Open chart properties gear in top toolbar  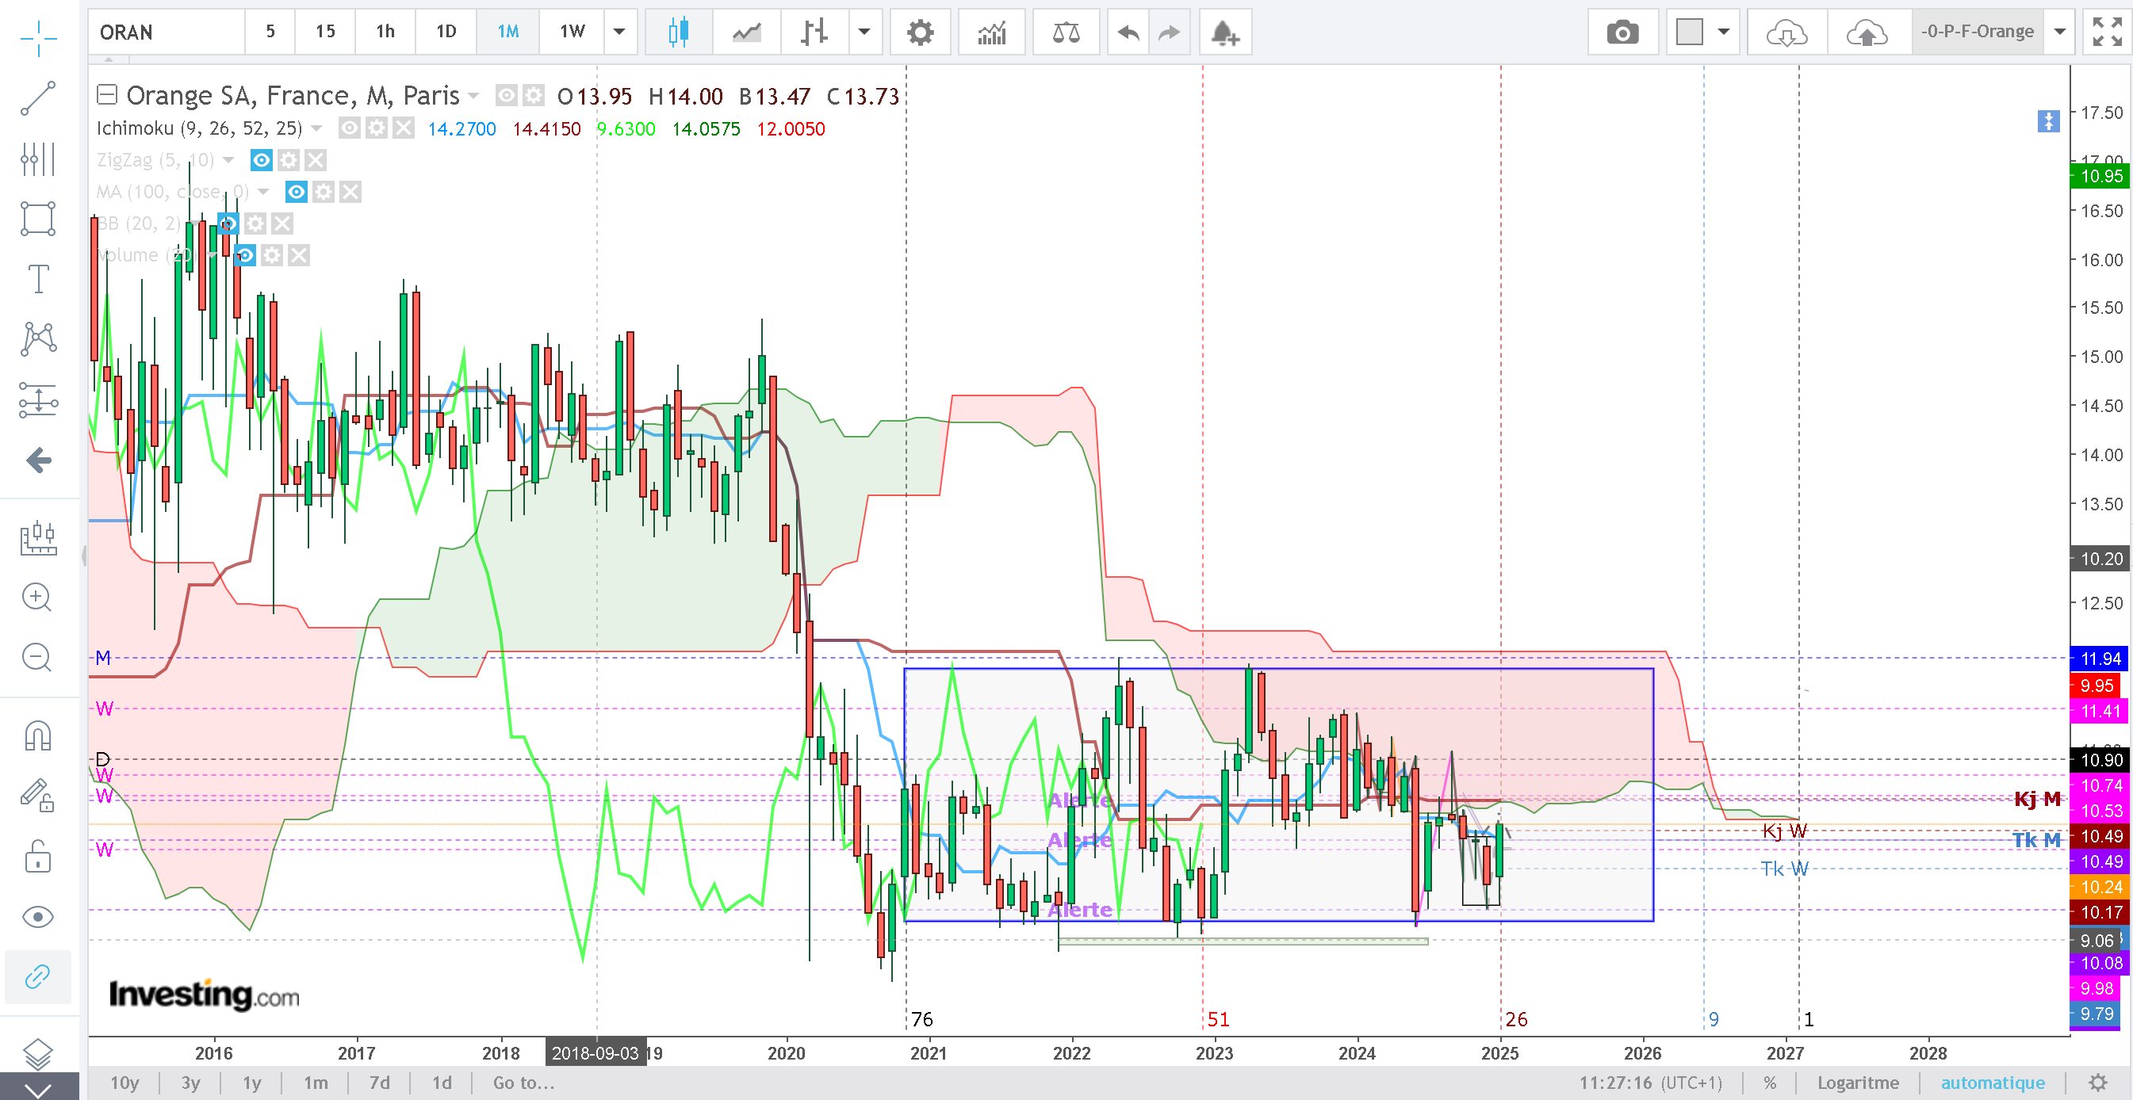(920, 32)
